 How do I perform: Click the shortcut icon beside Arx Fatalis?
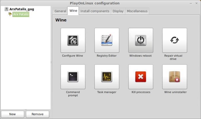[10, 14]
